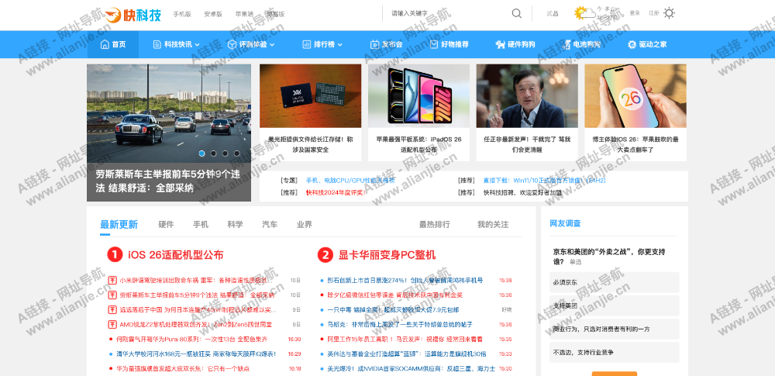The height and width of the screenshot is (376, 775).
Task: Switch to the 最热排行 tab
Action: [x=434, y=225]
